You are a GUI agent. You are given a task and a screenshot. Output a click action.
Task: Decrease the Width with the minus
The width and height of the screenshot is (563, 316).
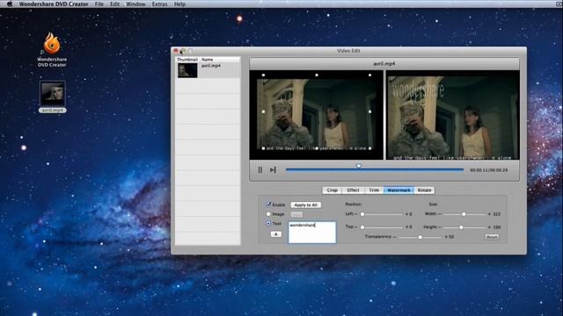click(440, 214)
